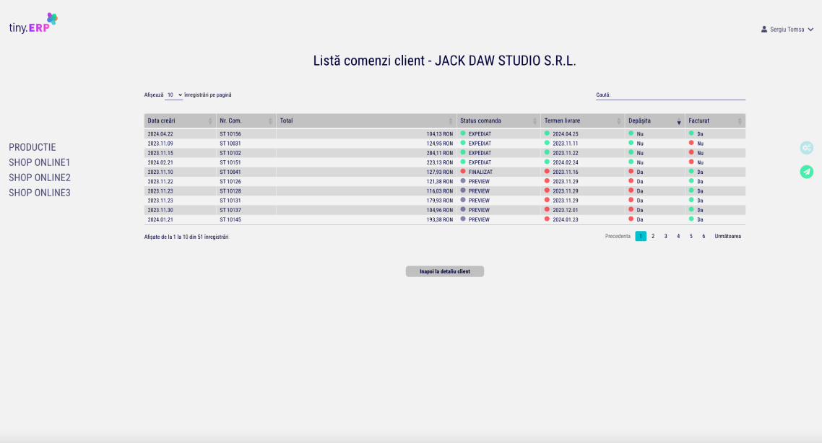Click delivery date 2024.02.24
The height and width of the screenshot is (443, 822).
565,162
